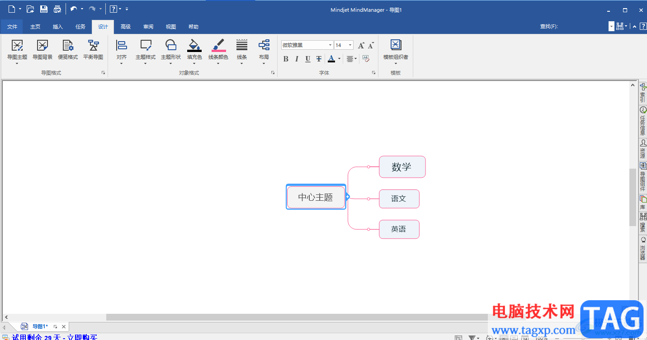The image size is (647, 340).
Task: Collapse the ribbon with up chevron
Action: tap(634, 27)
